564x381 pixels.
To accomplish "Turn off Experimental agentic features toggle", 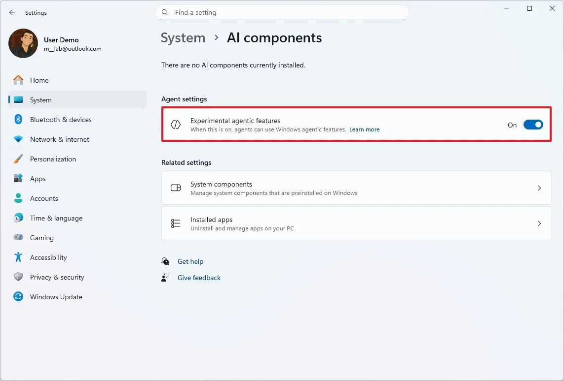I will pyautogui.click(x=533, y=125).
